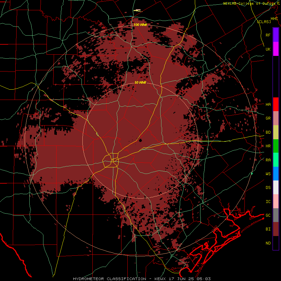Select the olive-yellow BD legend swatch
Viewport: 281px width, 281px height.
coord(276,132)
